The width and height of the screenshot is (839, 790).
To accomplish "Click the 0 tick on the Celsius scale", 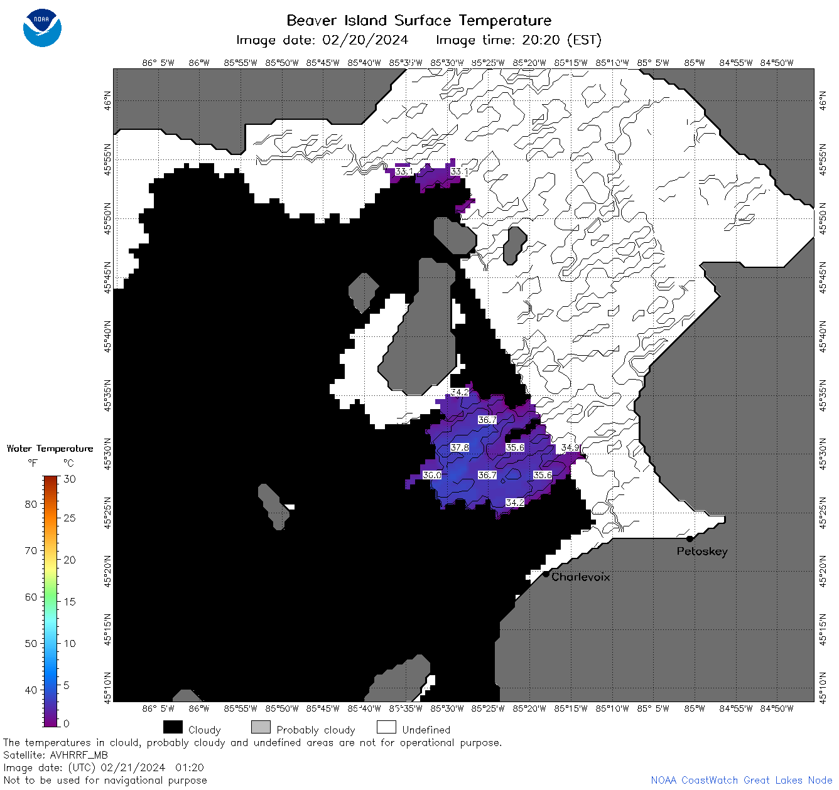I will [x=67, y=723].
